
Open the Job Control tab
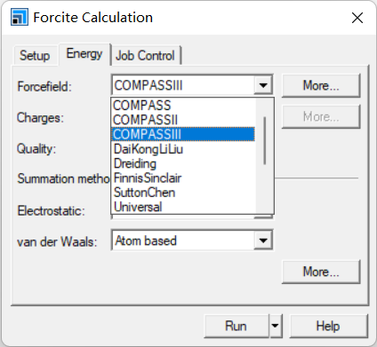pos(145,55)
